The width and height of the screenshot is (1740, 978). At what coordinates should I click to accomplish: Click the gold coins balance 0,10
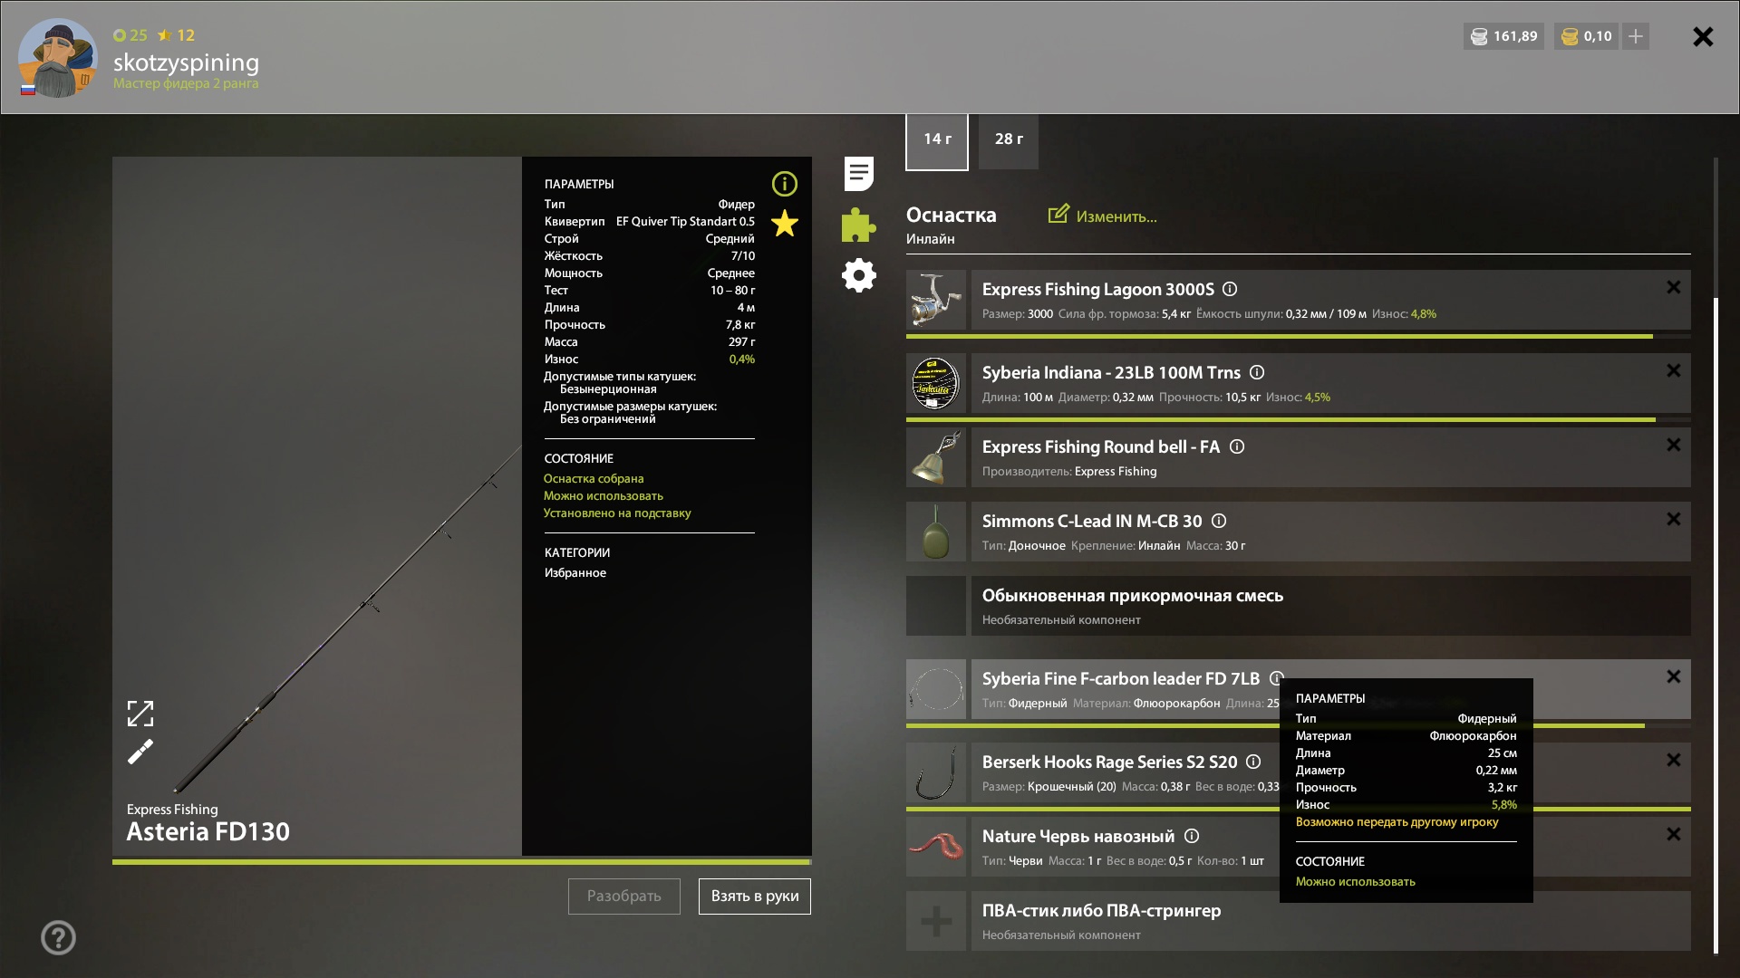(x=1586, y=36)
